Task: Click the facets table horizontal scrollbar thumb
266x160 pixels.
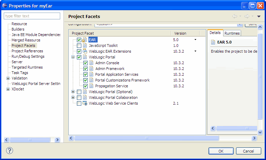Action: coord(146,138)
